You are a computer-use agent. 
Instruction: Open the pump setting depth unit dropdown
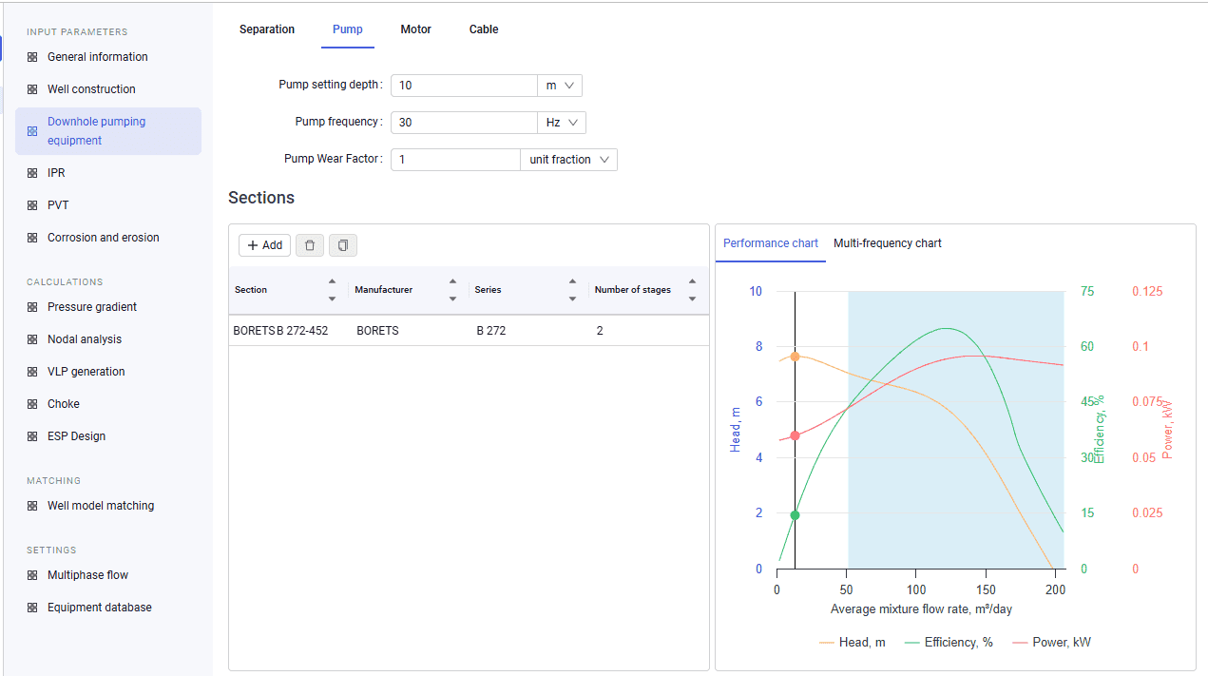[560, 86]
